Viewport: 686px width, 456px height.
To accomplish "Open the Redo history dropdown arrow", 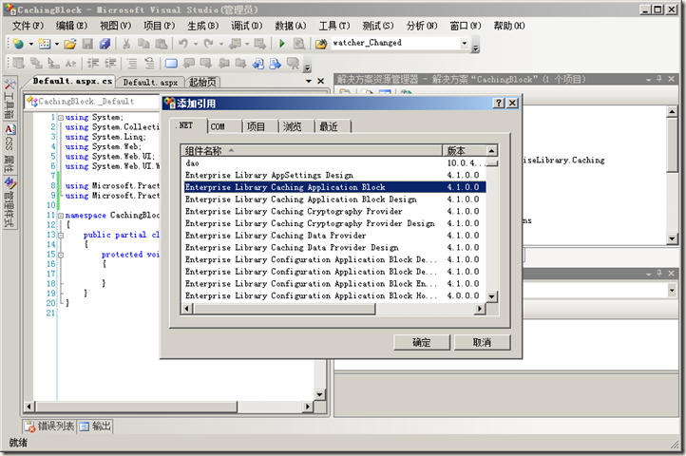I will click(221, 44).
